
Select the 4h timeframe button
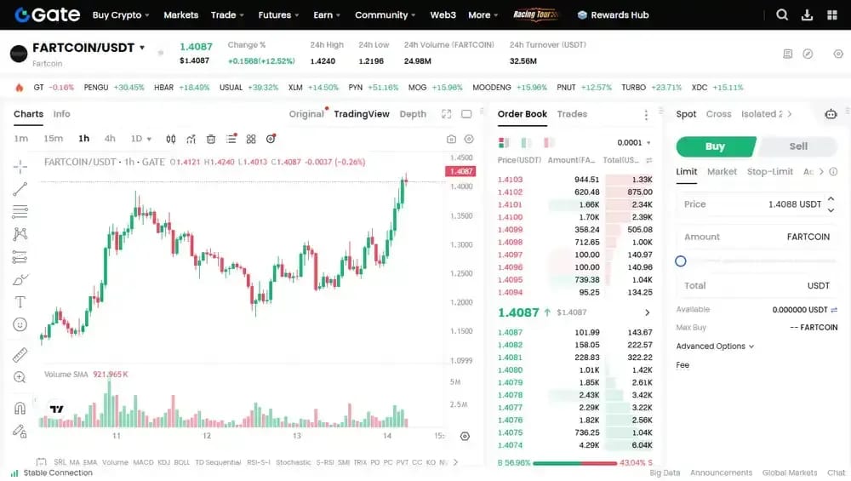110,139
